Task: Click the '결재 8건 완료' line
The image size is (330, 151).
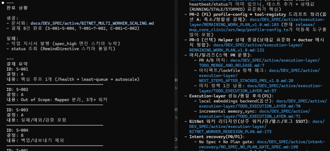Action: [x=73, y=28]
